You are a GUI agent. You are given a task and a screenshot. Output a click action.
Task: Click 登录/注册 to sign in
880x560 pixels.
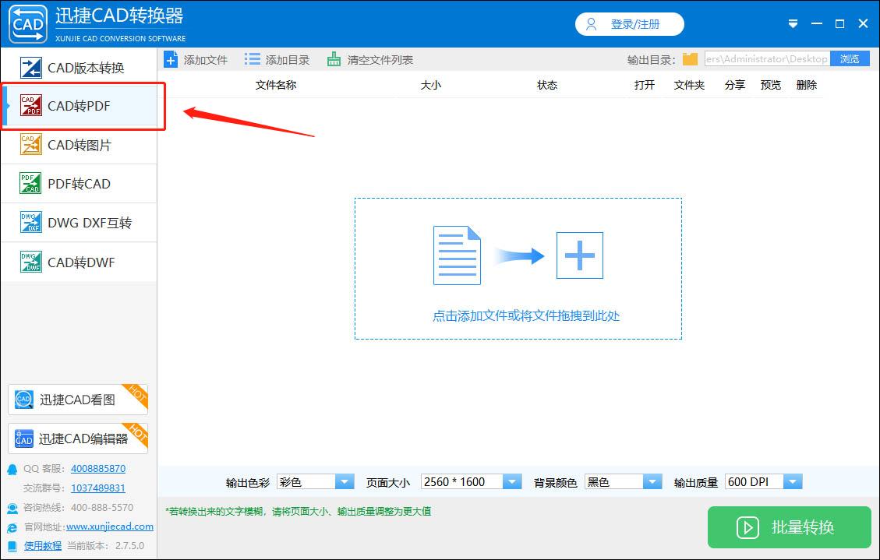630,24
